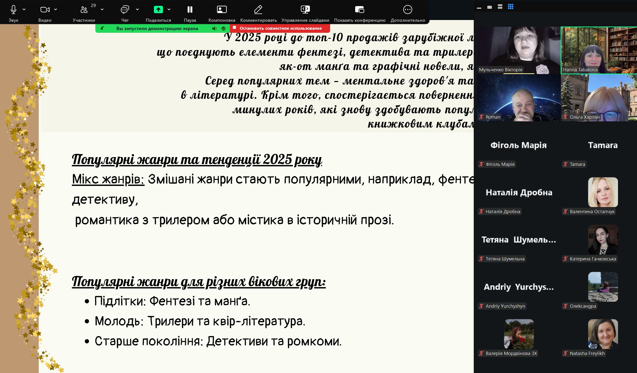Open the Дополнительно more options menu
637x373 pixels.
point(407,10)
